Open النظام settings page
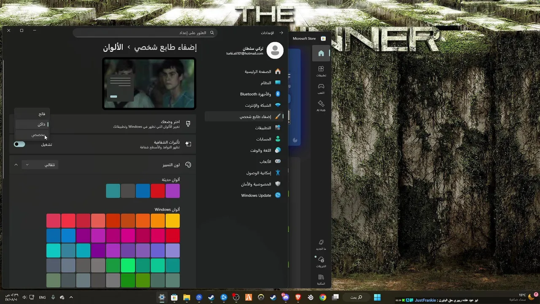540x304 pixels. point(244,83)
